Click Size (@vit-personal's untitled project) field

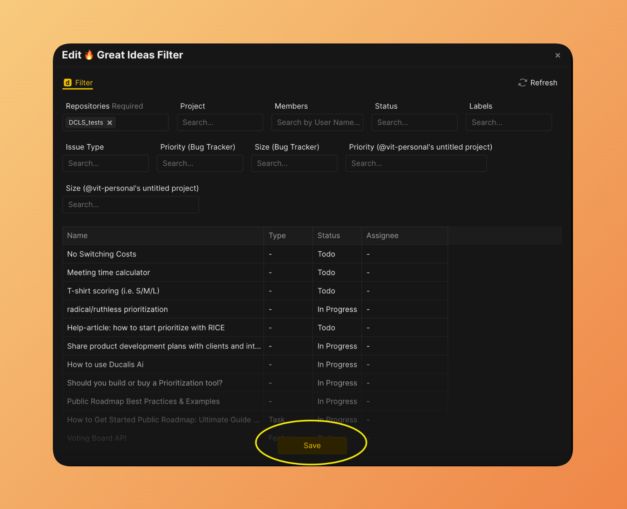click(130, 204)
